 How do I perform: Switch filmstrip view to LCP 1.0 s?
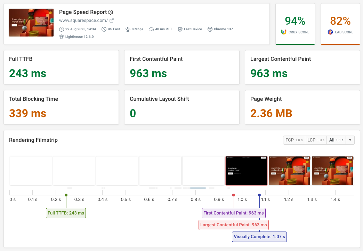pos(316,140)
